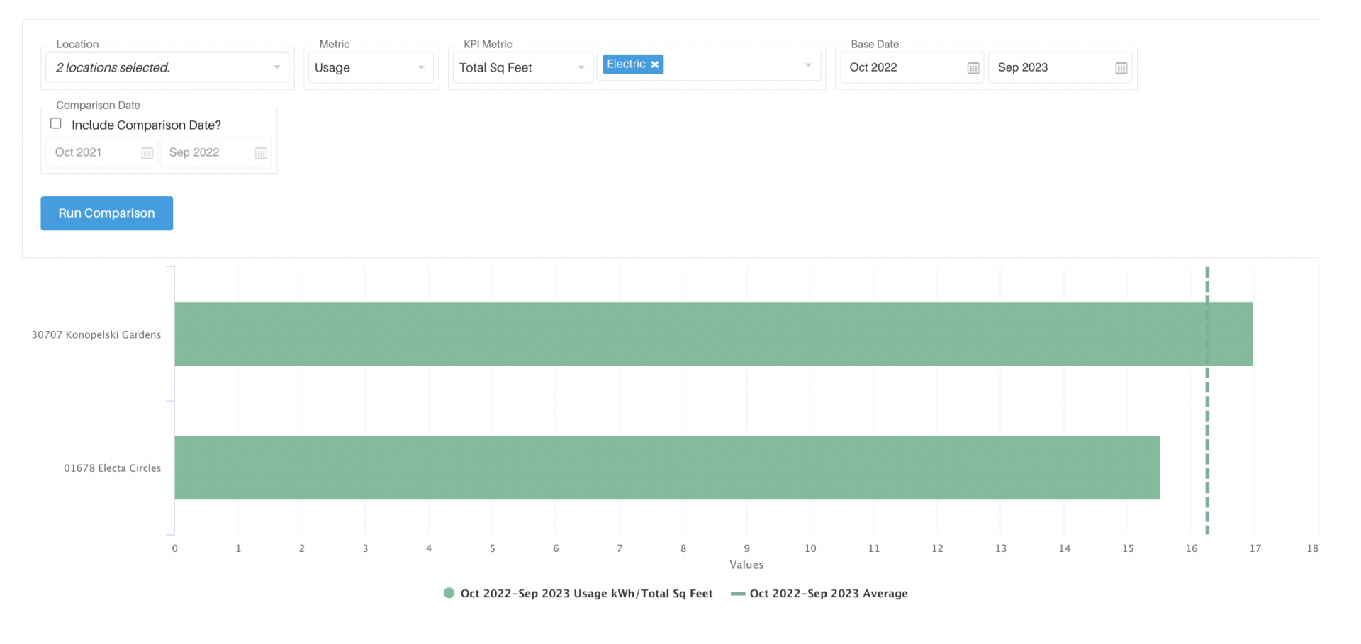Open the Base Date Oct 2022 calendar icon
This screenshot has width=1361, height=644.
coord(973,68)
